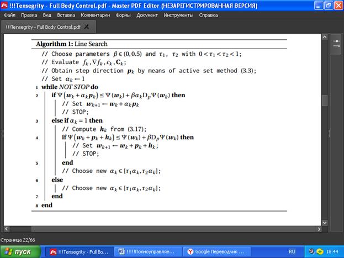Click the 18:44 system clock
This screenshot has width=344, height=258.
point(332,251)
